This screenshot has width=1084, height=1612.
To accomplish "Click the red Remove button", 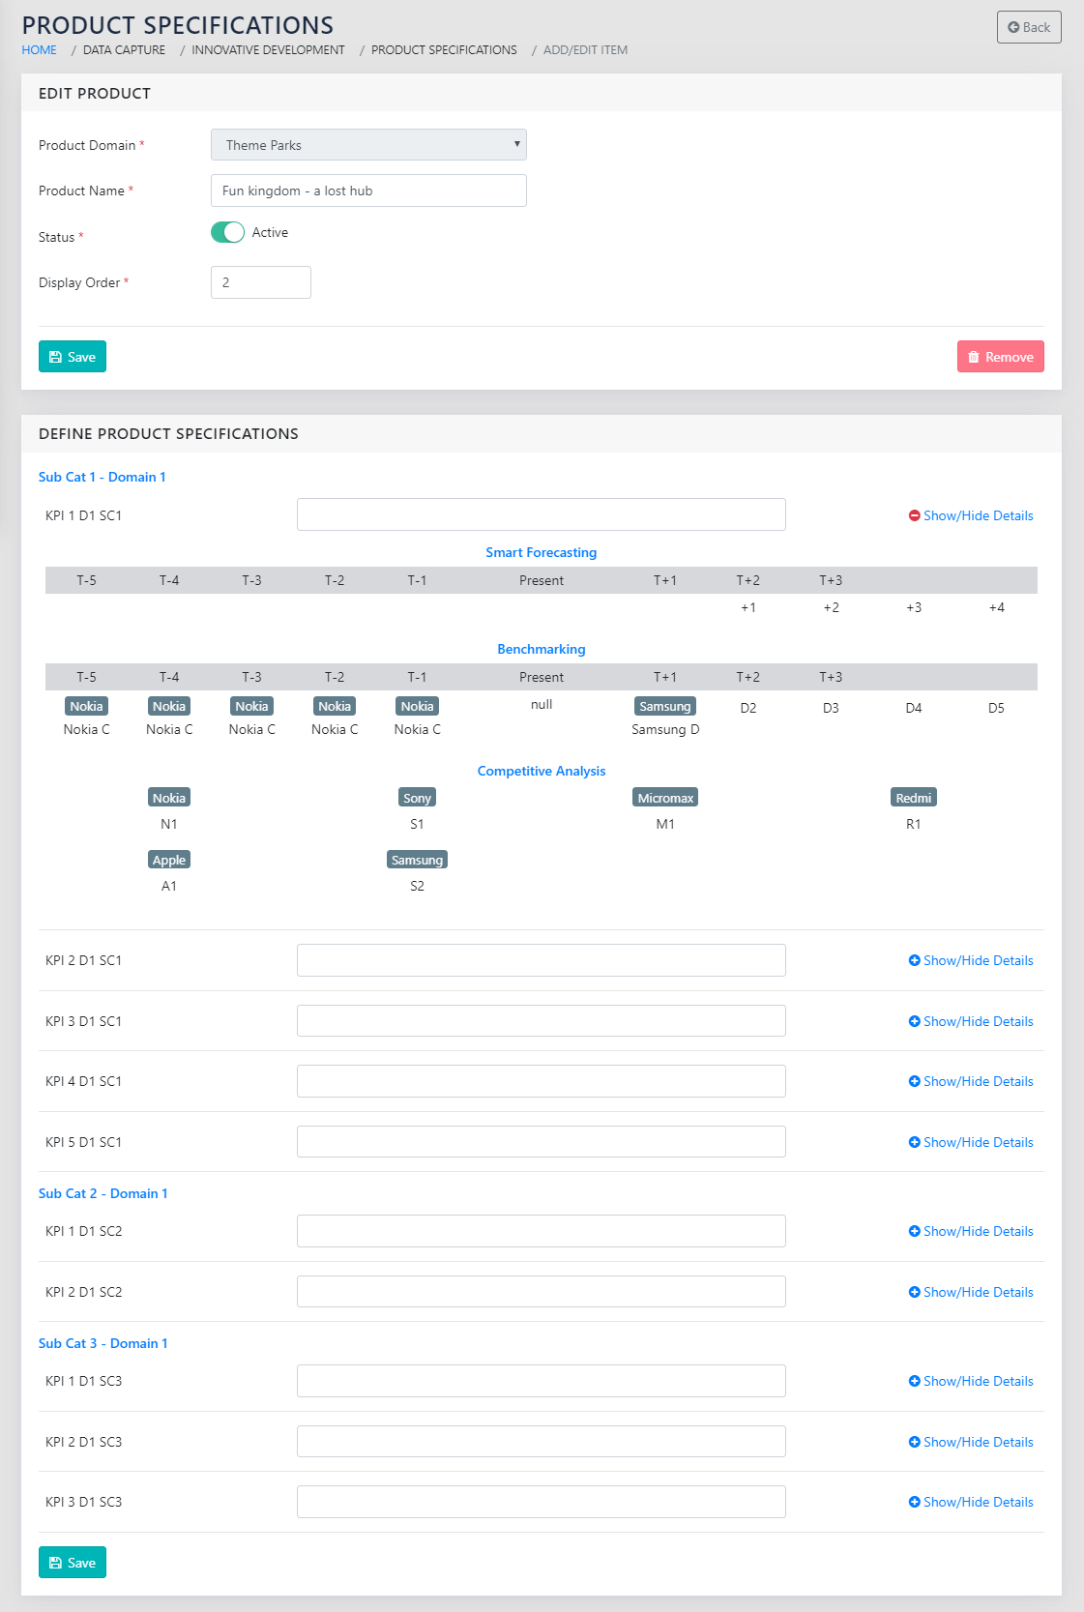I will click(x=1000, y=357).
